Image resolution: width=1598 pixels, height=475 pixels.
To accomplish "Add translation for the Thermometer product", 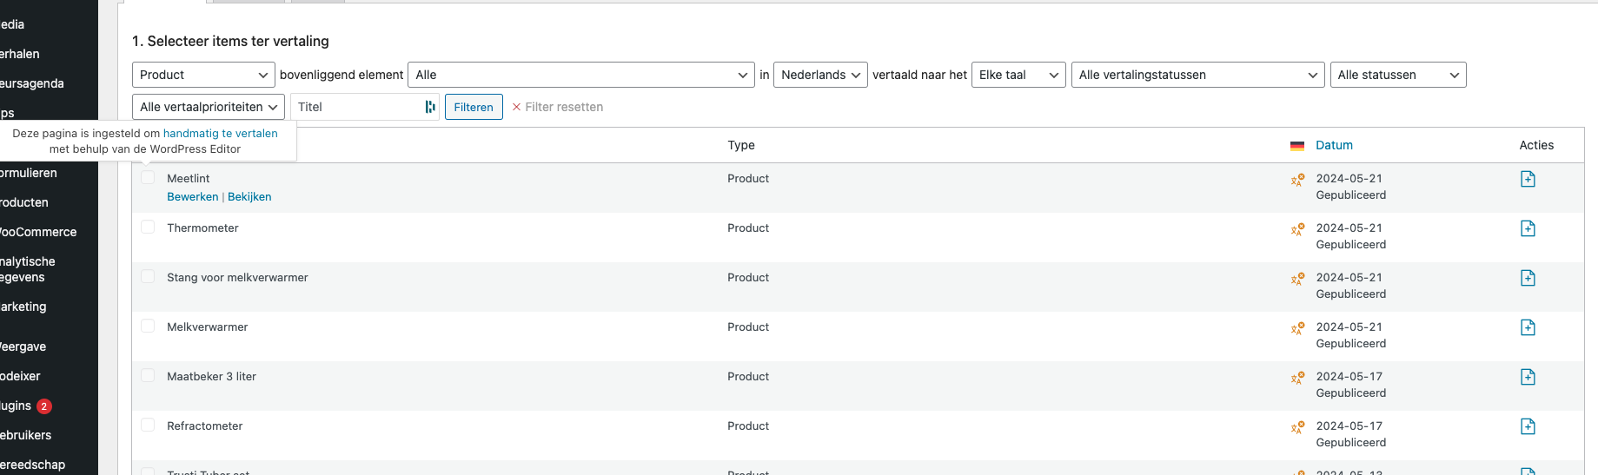I will pos(1528,228).
